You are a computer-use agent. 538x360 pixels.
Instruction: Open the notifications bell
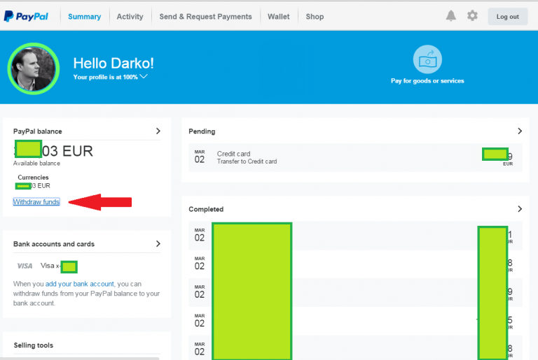(451, 16)
